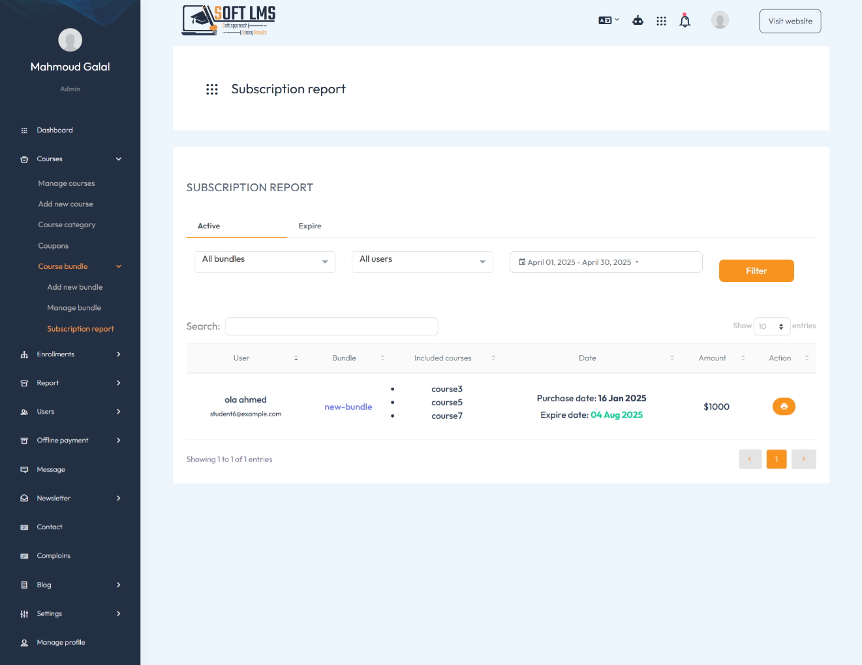
Task: Click the AI robot assistant icon
Action: point(638,21)
